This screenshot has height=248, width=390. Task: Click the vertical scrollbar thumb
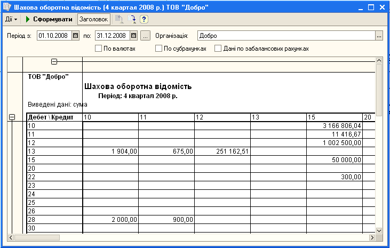pyautogui.click(x=379, y=90)
